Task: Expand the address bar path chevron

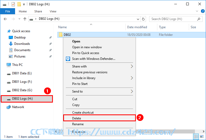Action: coord(36,19)
